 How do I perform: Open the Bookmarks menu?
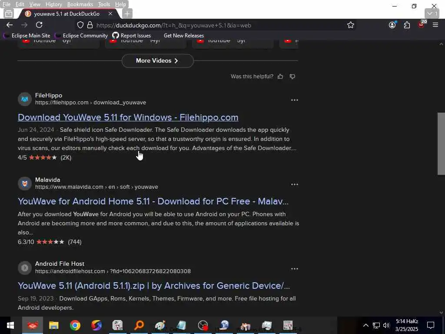[80, 4]
